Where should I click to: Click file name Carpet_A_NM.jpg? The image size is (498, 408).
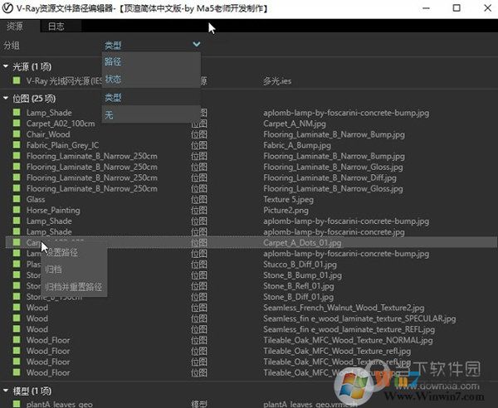295,124
